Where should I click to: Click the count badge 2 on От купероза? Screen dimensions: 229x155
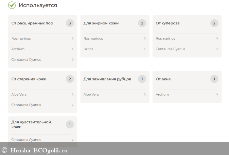214,23
